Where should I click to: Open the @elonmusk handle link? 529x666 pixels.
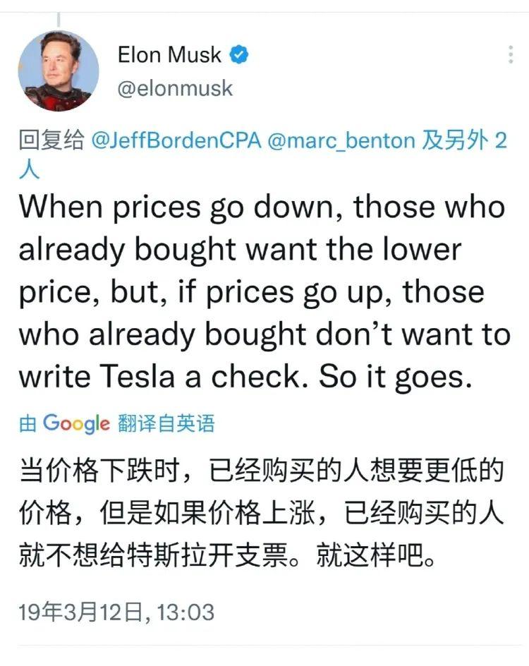click(x=175, y=89)
